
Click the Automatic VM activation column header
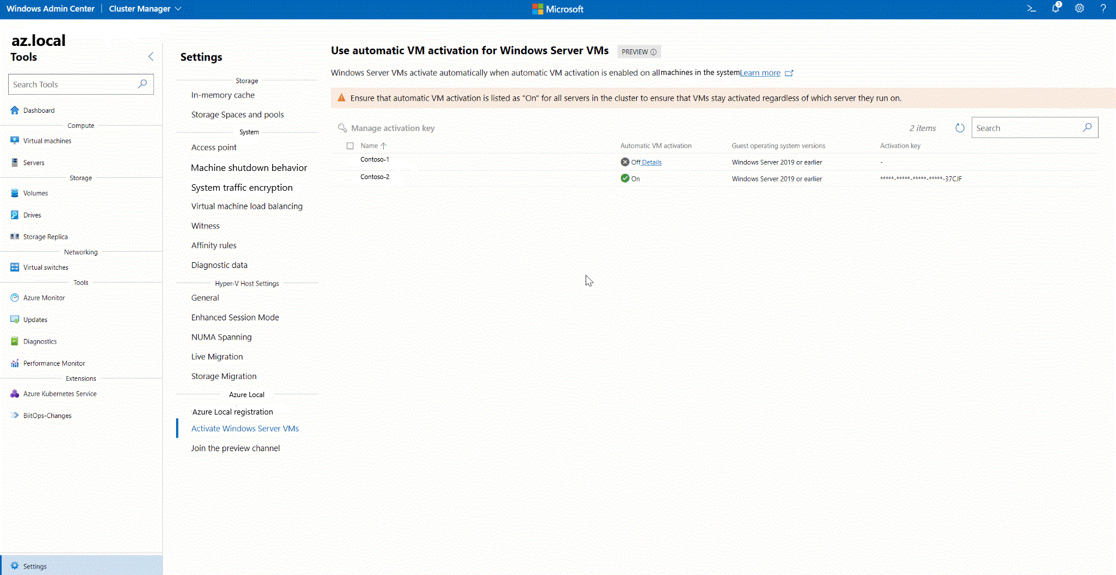point(656,146)
